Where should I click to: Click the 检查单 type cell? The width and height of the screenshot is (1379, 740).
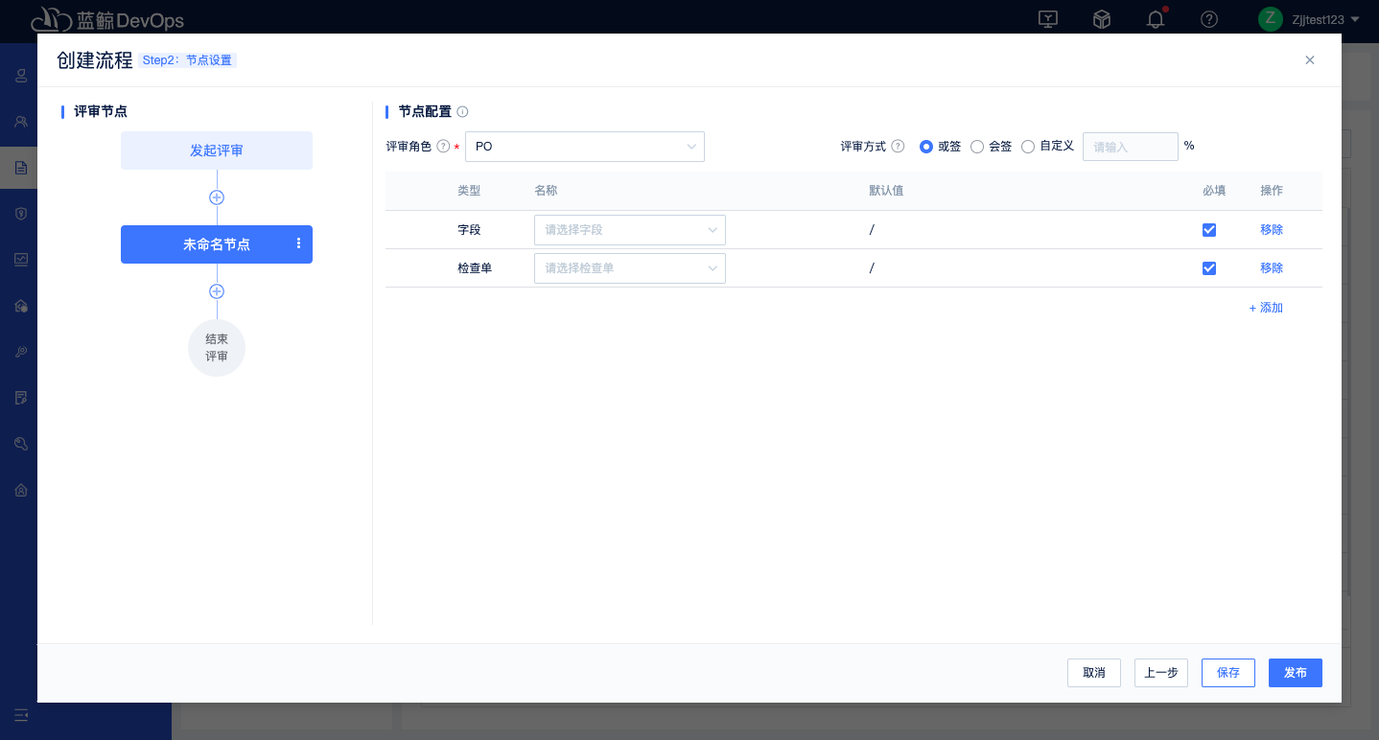click(475, 268)
